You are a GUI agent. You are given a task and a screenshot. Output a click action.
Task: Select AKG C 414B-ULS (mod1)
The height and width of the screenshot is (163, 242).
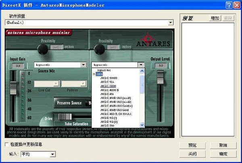click(116, 98)
